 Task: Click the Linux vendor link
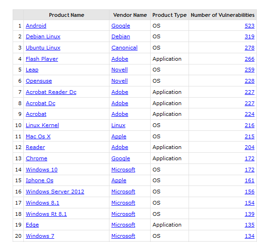click(118, 125)
